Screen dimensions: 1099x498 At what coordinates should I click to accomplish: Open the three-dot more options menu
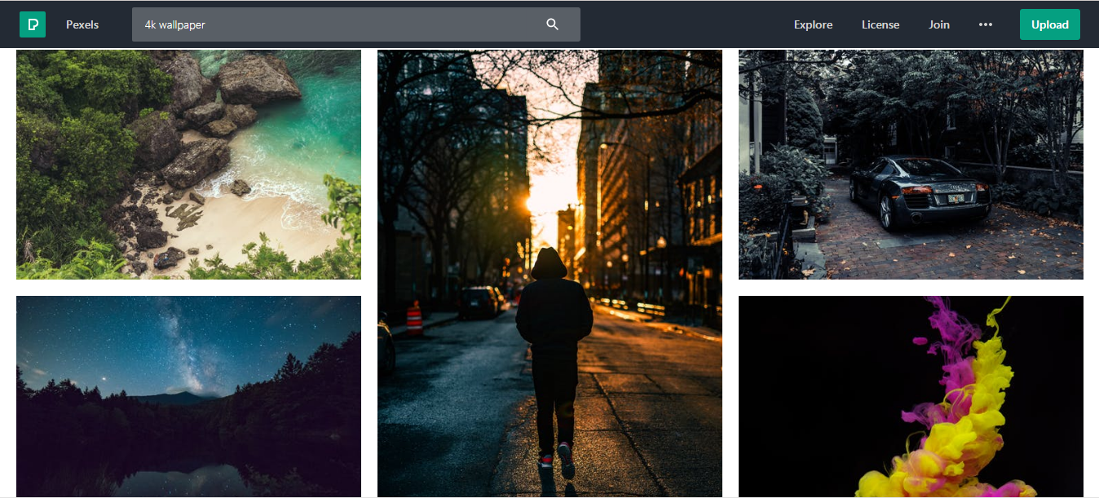[986, 24]
